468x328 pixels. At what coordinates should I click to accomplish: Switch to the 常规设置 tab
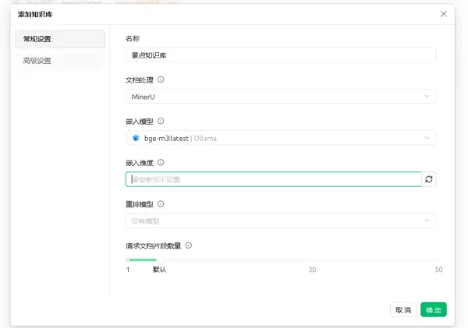(x=59, y=39)
